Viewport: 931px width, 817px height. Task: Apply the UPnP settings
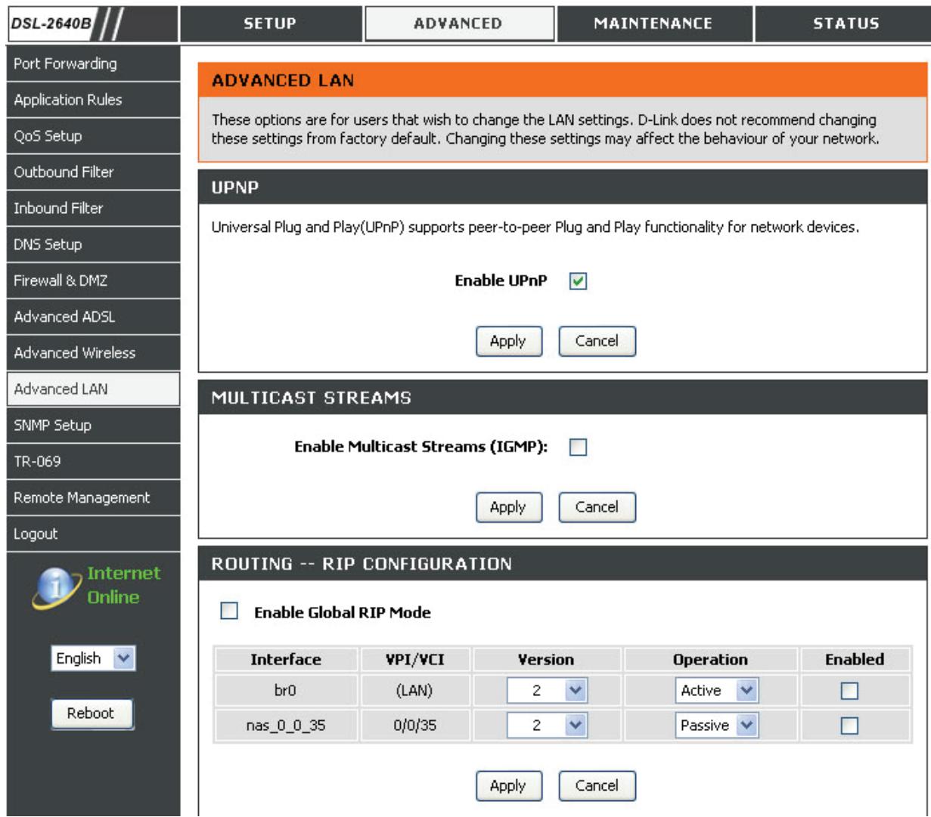(x=507, y=341)
